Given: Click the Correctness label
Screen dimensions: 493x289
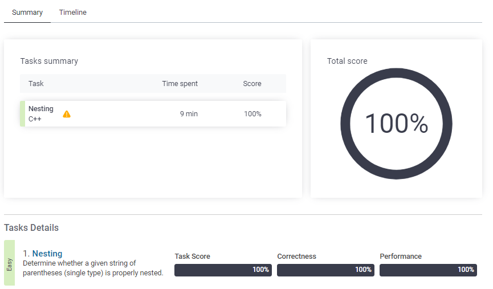Looking at the screenshot, I should [x=296, y=257].
